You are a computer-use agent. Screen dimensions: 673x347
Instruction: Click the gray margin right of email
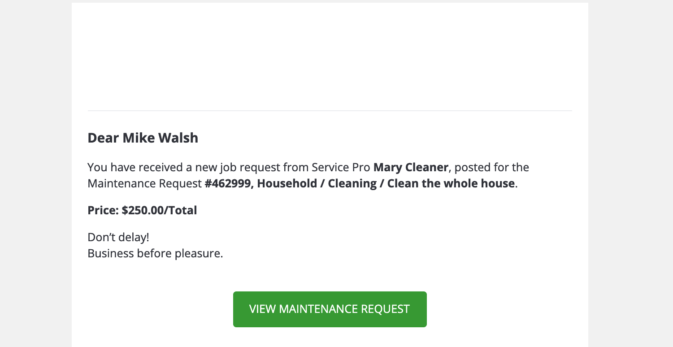[630, 173]
